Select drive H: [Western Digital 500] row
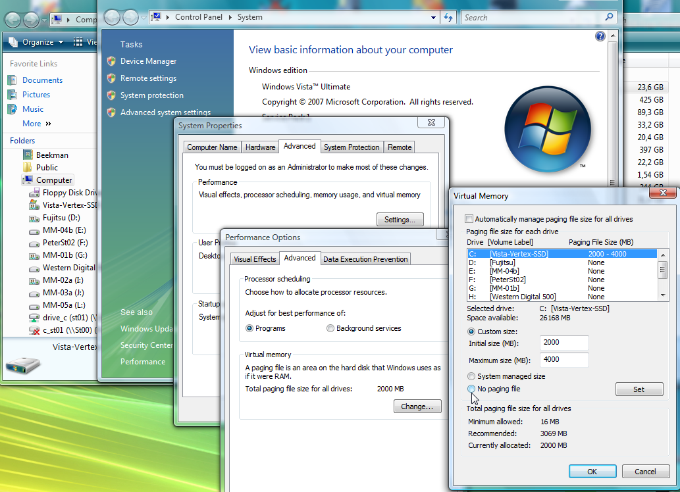This screenshot has width=680, height=492. coord(562,297)
